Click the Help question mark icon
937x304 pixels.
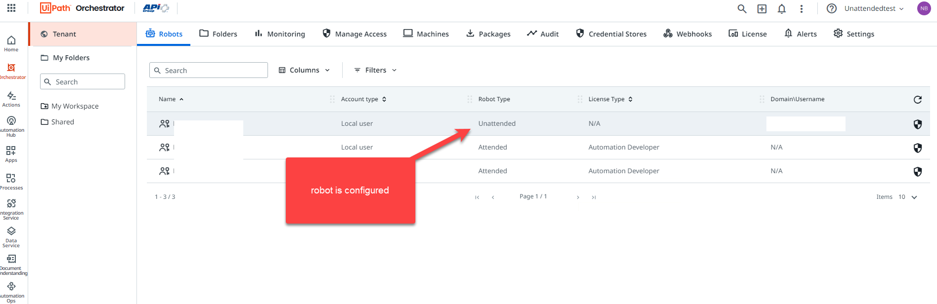pos(832,9)
